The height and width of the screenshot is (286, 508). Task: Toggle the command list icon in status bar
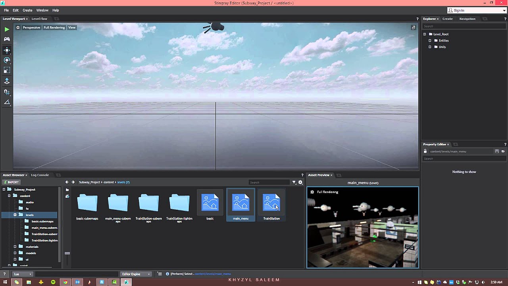click(160, 274)
